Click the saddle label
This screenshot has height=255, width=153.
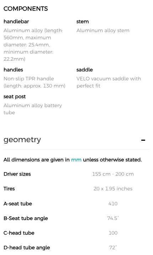[x=85, y=70]
